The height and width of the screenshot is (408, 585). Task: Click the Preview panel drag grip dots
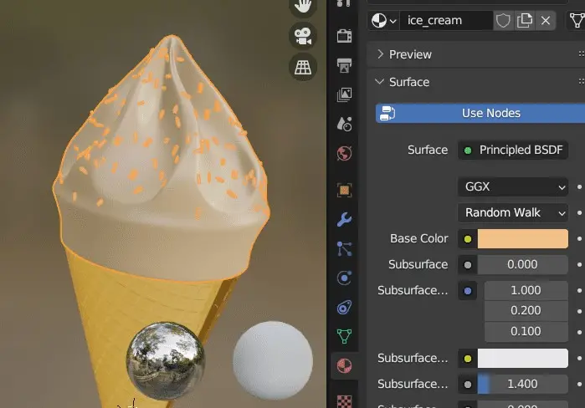click(x=582, y=54)
